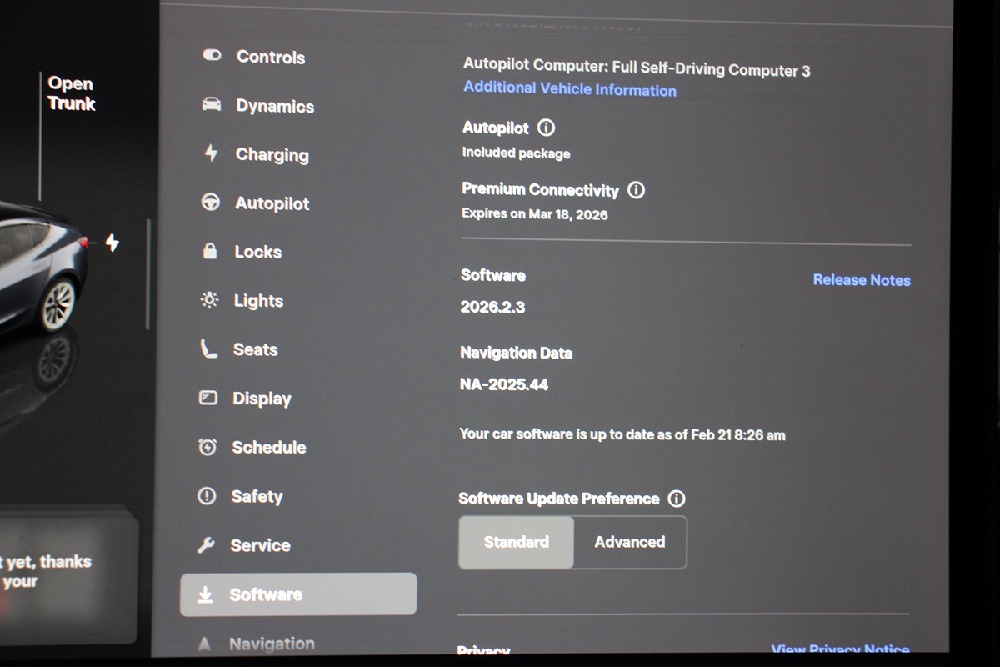Image resolution: width=1000 pixels, height=667 pixels.
Task: Open Schedule via the alarm clock icon
Action: coord(207,447)
